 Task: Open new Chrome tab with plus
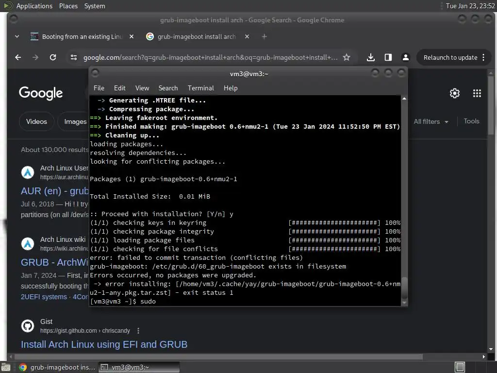264,36
